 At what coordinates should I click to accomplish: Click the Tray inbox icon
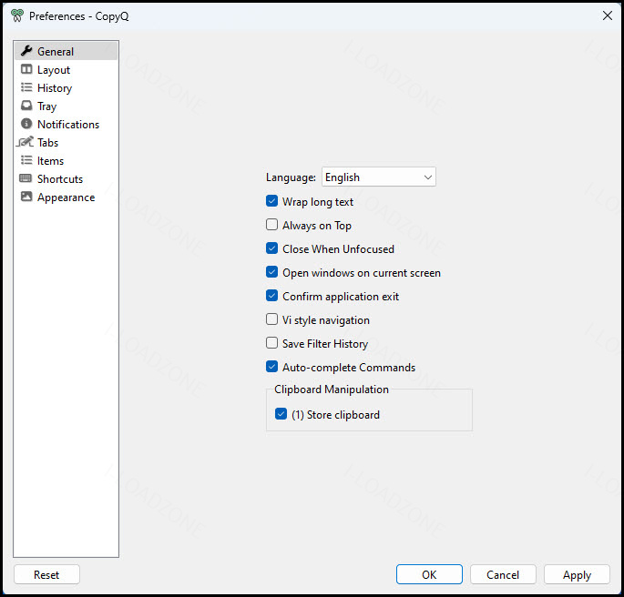(x=26, y=106)
